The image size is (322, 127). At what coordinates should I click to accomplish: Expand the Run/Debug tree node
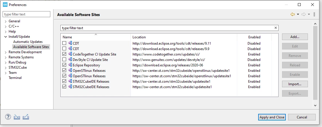tap(5, 63)
